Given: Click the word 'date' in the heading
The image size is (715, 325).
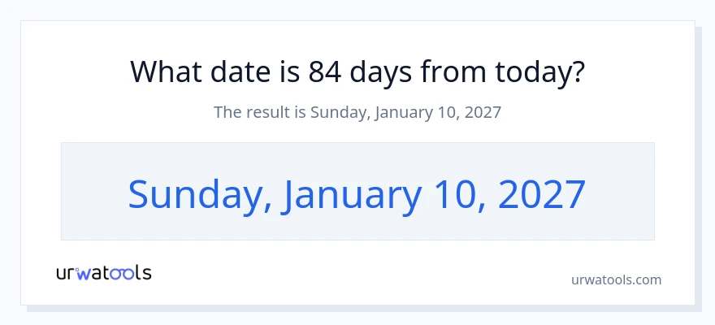Looking at the screenshot, I should pos(238,71).
